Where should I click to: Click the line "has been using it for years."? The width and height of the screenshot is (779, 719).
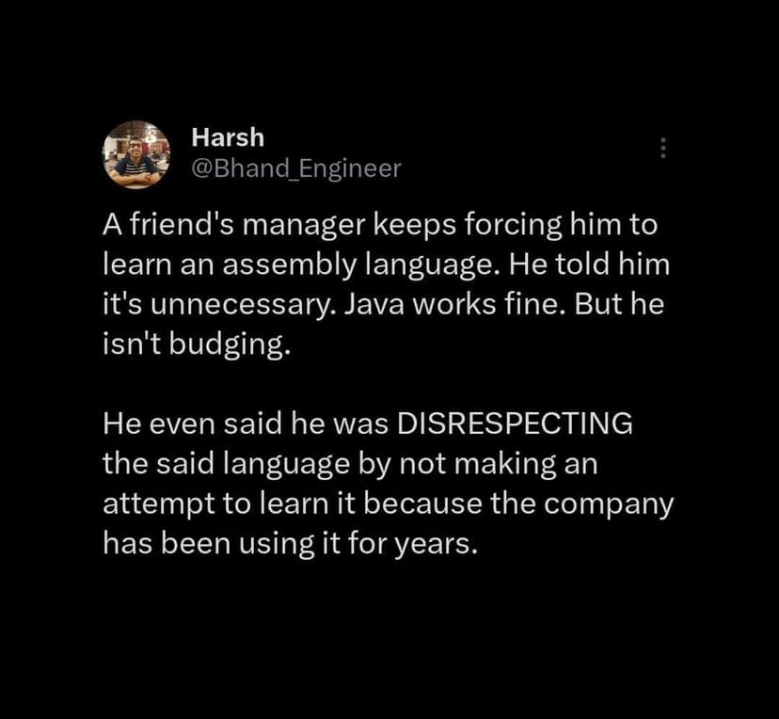coord(291,544)
